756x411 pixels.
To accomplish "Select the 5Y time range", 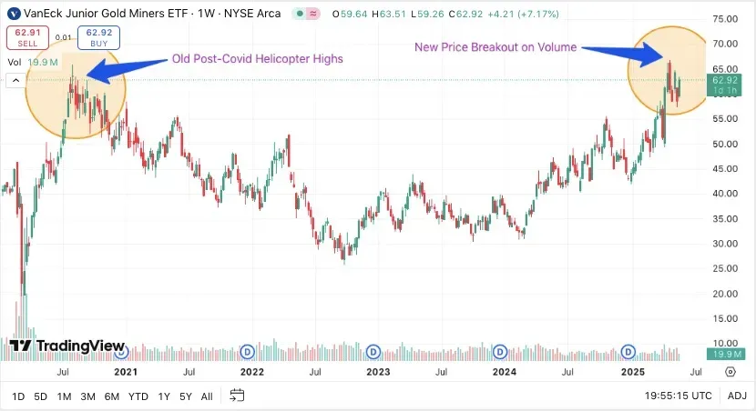I will pyautogui.click(x=186, y=396).
